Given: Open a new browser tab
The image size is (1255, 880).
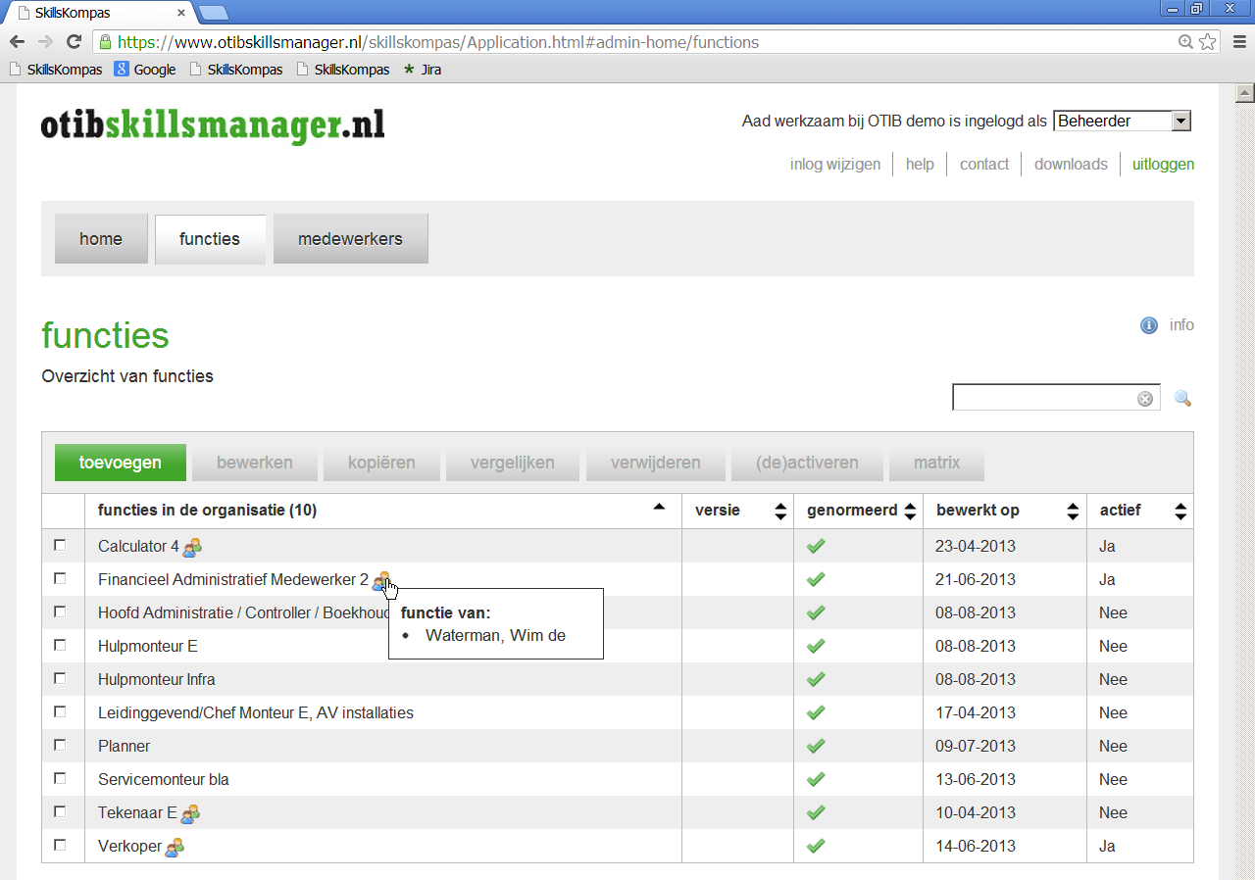Looking at the screenshot, I should click(x=214, y=13).
